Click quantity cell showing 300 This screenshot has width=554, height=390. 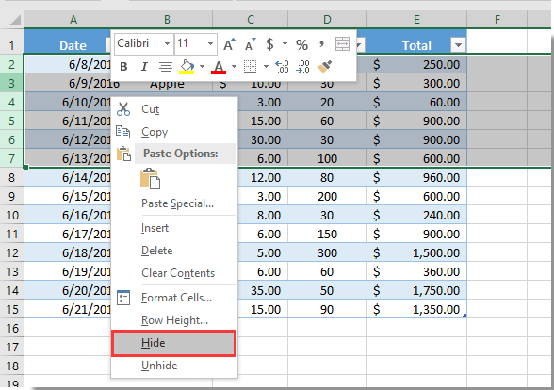click(x=327, y=252)
